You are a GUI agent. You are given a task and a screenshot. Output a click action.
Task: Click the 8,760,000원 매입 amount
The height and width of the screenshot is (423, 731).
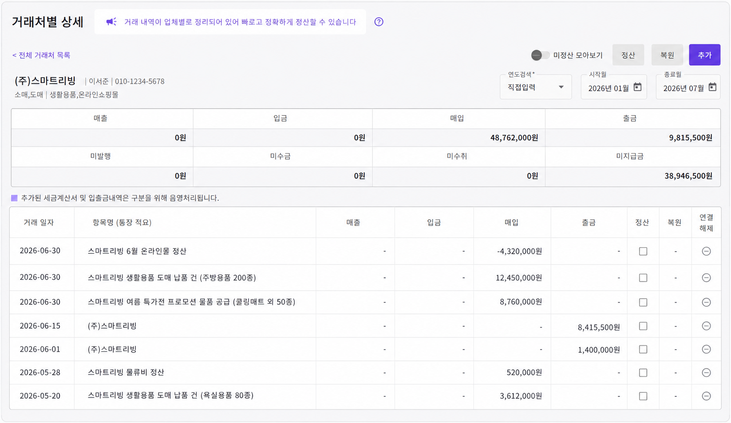coord(521,302)
